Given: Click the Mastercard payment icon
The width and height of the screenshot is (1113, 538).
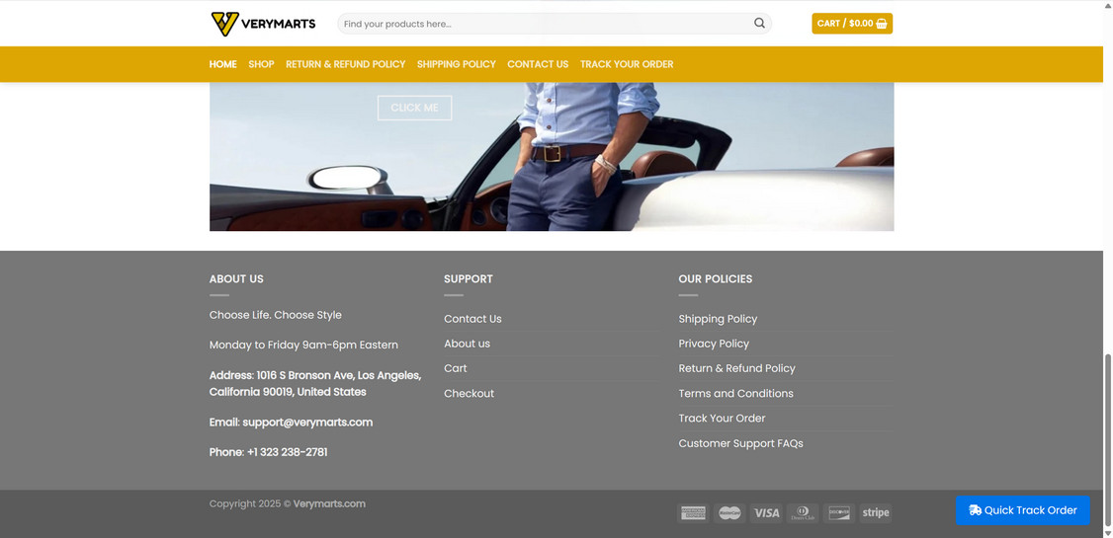Looking at the screenshot, I should tap(729, 513).
